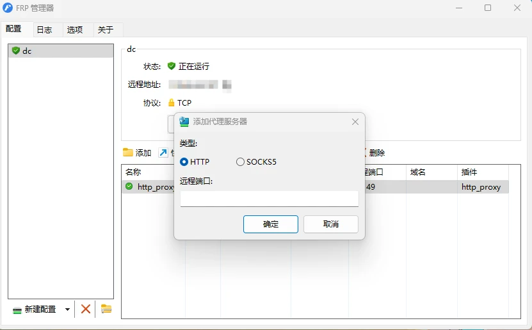Click the TCP protocol text
The width and height of the screenshot is (532, 330).
point(184,103)
